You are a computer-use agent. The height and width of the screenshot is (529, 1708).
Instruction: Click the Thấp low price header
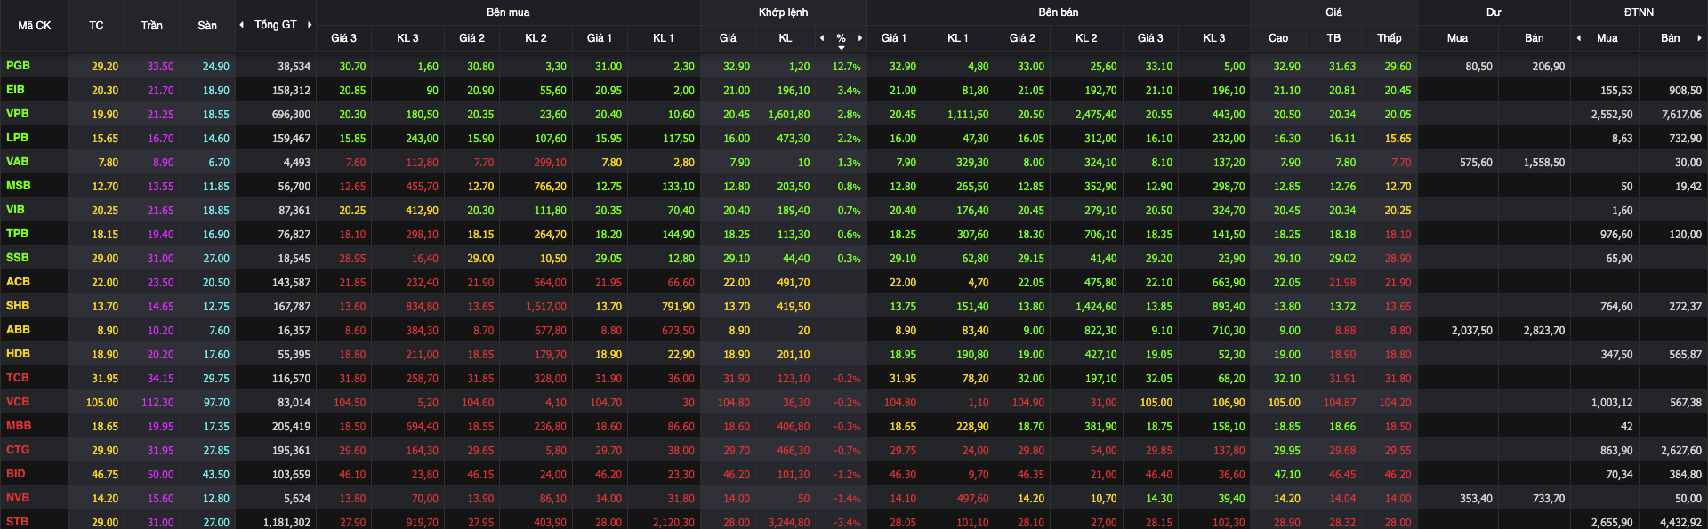click(1390, 38)
